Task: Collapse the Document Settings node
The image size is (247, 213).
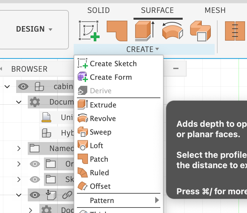Action: point(19,102)
